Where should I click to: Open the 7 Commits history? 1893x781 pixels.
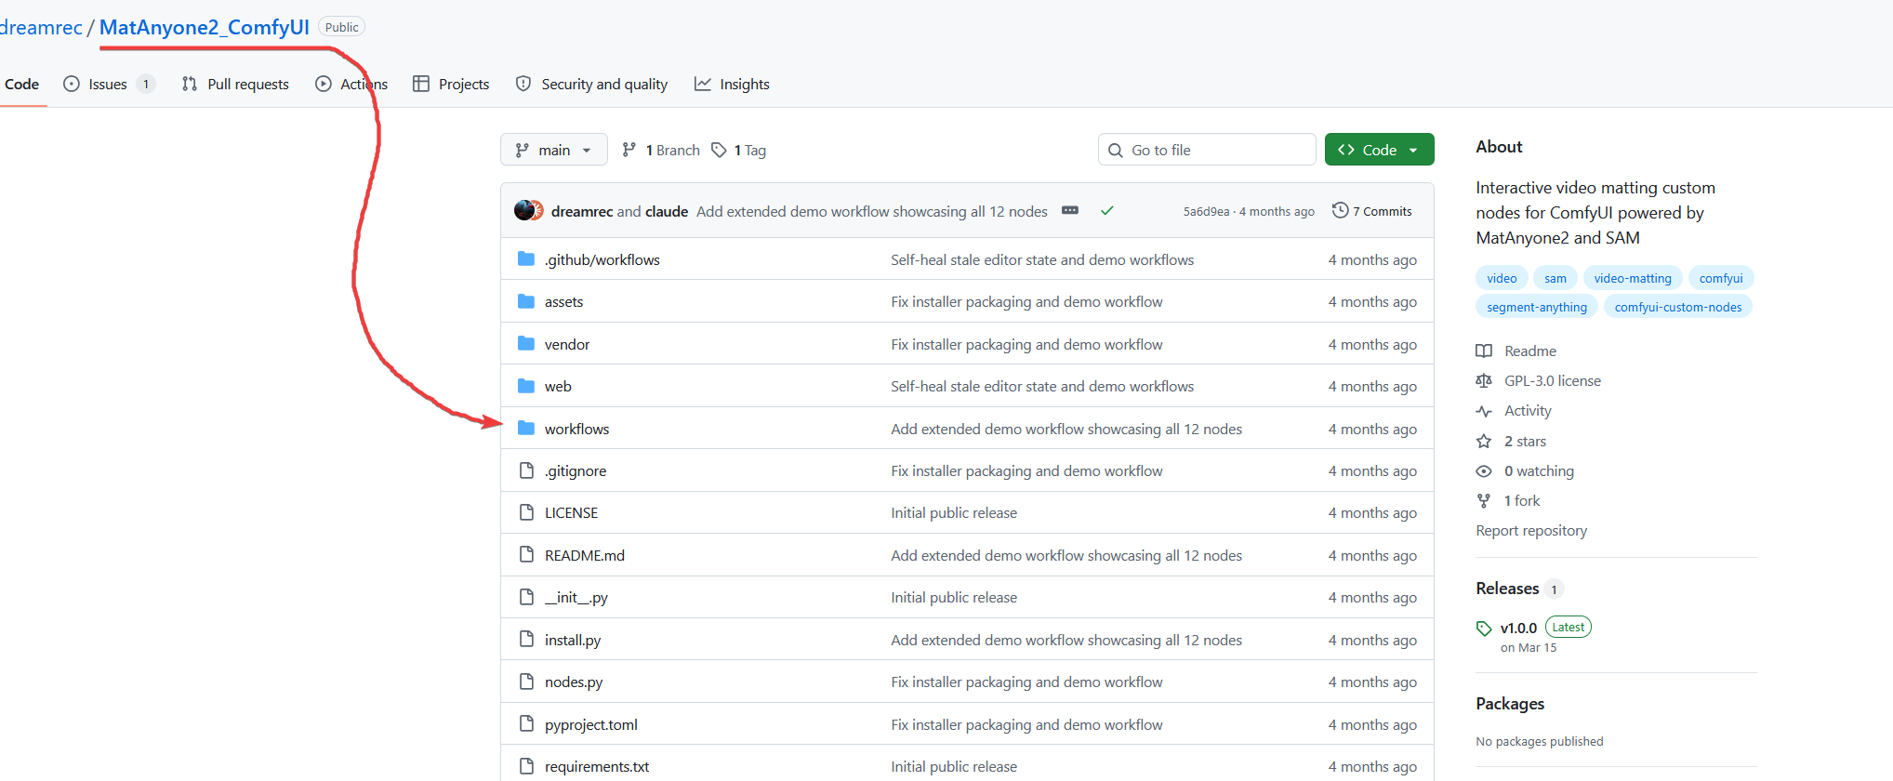[x=1372, y=211]
